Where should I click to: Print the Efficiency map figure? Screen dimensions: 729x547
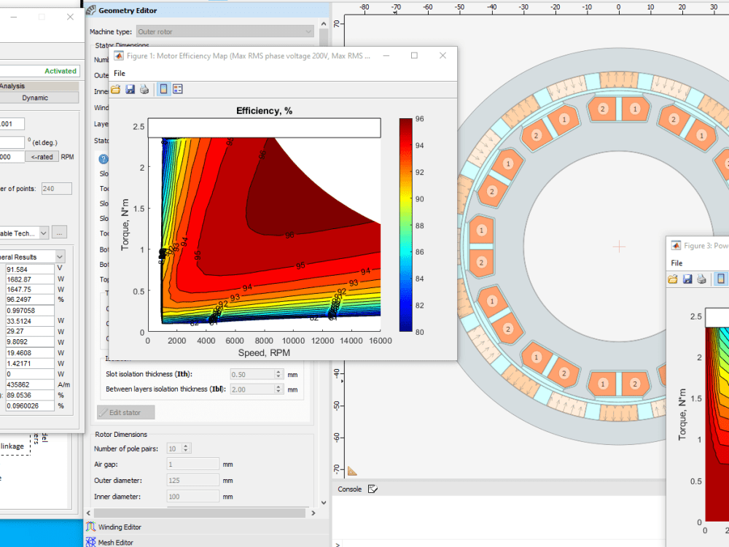(x=145, y=89)
